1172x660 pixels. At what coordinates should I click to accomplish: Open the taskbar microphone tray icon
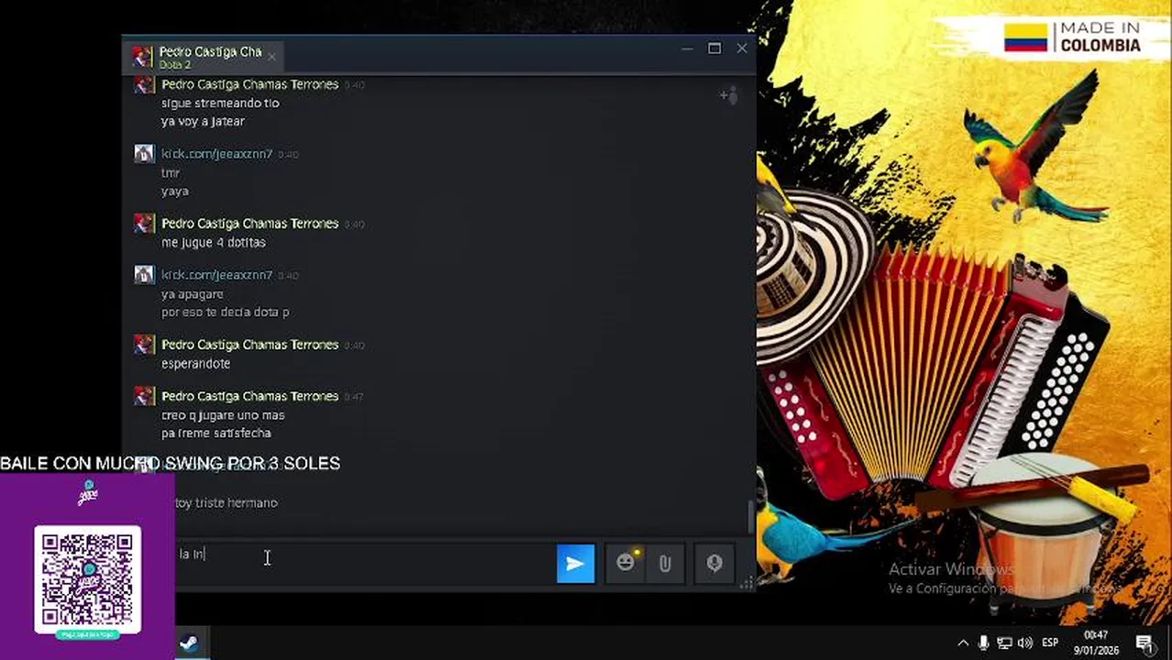[x=983, y=643]
